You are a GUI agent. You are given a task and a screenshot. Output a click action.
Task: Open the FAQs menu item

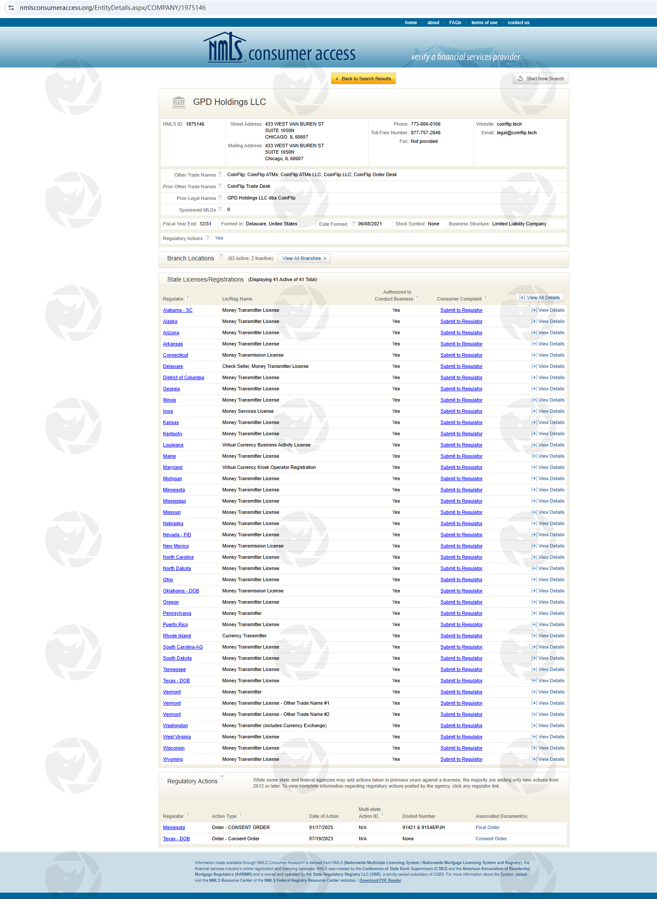pyautogui.click(x=455, y=22)
